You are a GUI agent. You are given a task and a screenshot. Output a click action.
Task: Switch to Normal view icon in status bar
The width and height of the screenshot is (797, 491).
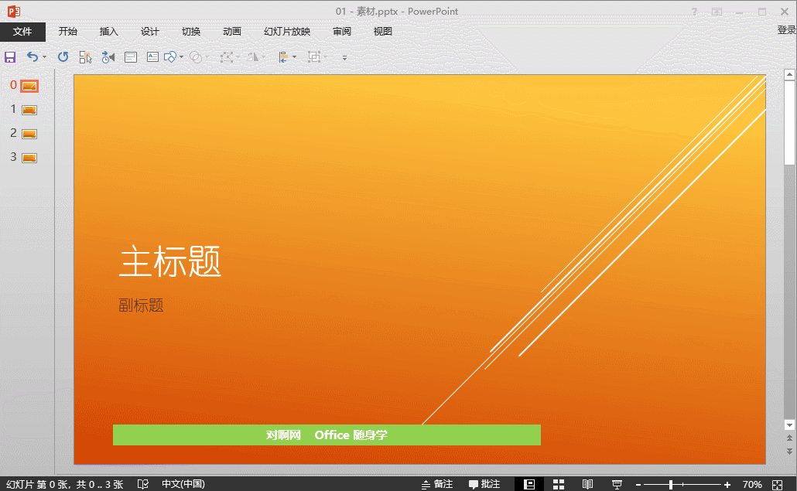(x=529, y=484)
